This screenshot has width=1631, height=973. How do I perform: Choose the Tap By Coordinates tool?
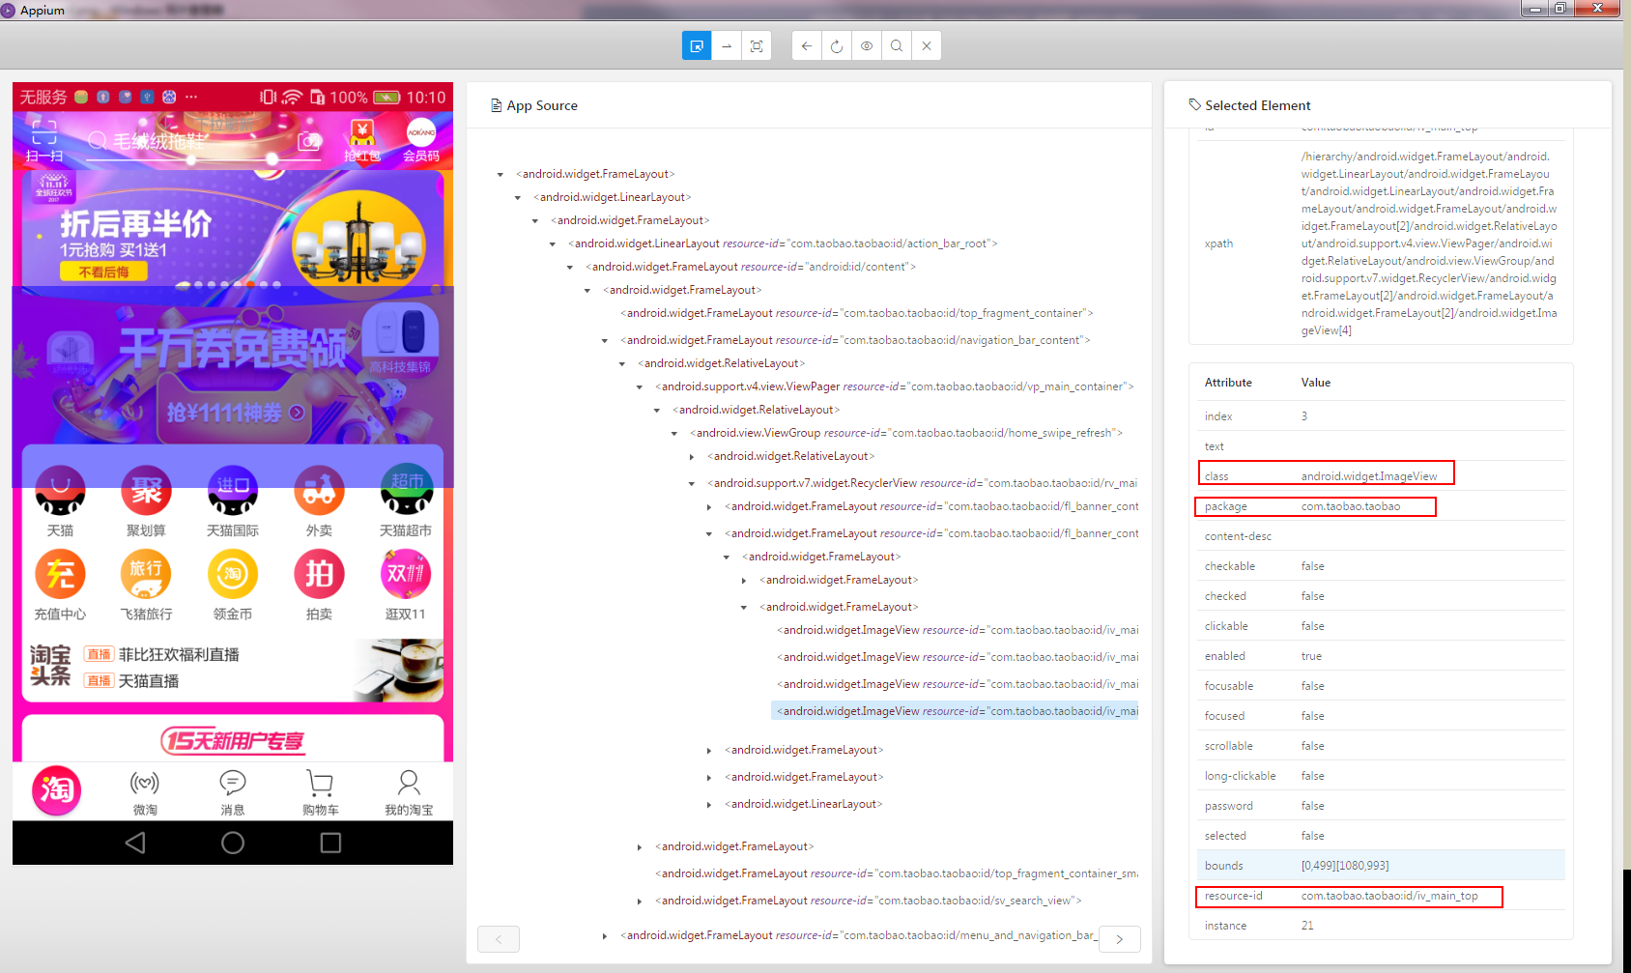click(x=757, y=45)
